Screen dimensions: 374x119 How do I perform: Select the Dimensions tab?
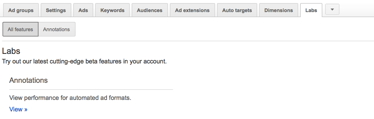pyautogui.click(x=279, y=10)
